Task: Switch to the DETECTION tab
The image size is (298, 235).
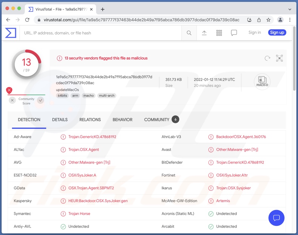Action: [x=29, y=120]
